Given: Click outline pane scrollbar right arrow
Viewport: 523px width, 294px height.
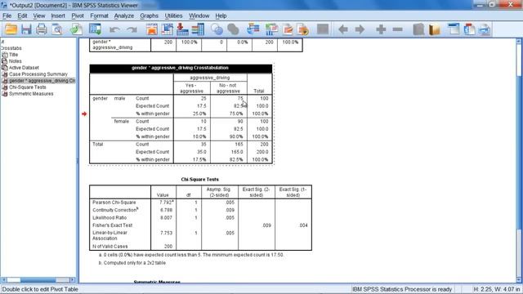Looking at the screenshot, I should tap(72, 279).
